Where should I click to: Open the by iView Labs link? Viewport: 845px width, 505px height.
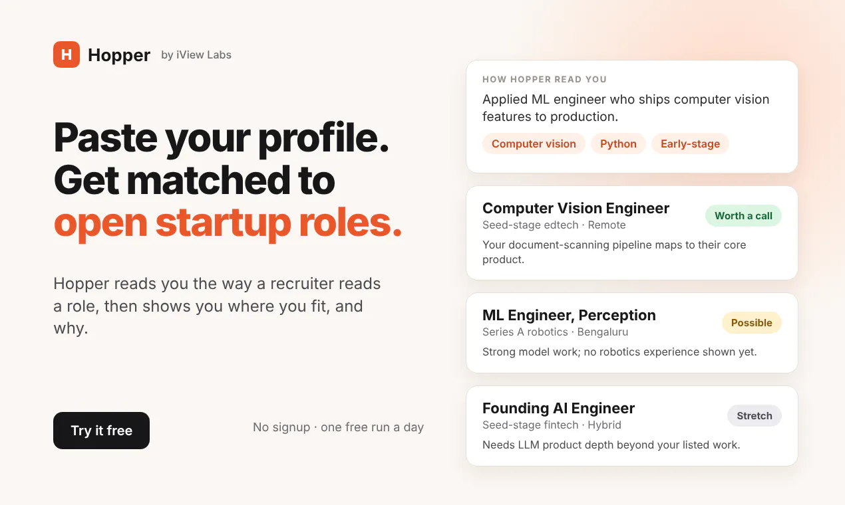coord(196,55)
